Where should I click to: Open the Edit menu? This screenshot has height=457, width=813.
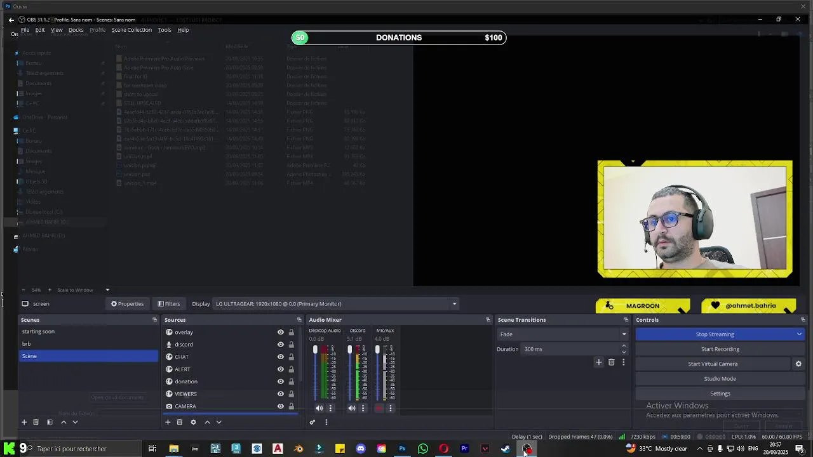[40, 30]
